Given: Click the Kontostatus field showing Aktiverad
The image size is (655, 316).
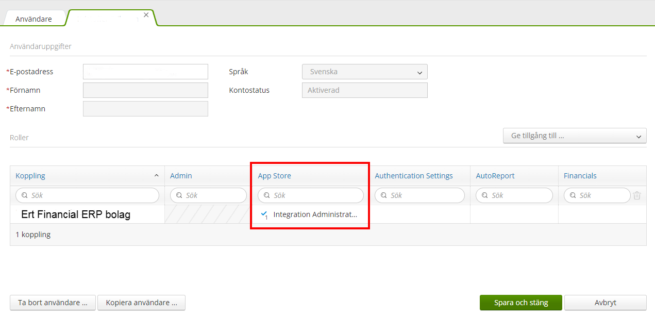Looking at the screenshot, I should click(365, 90).
